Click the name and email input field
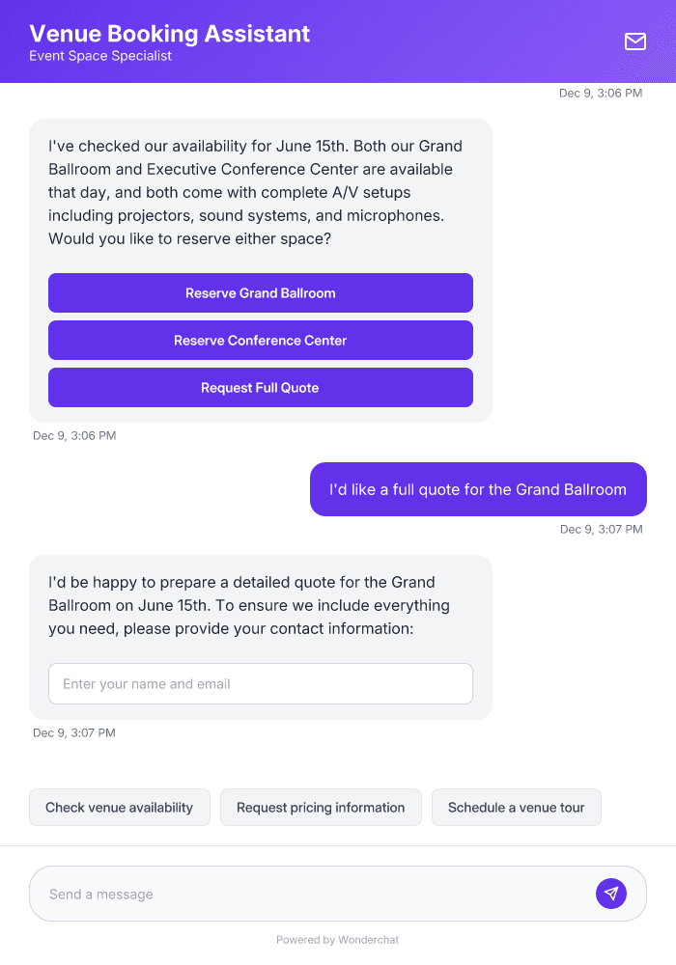The image size is (676, 965). (x=260, y=683)
